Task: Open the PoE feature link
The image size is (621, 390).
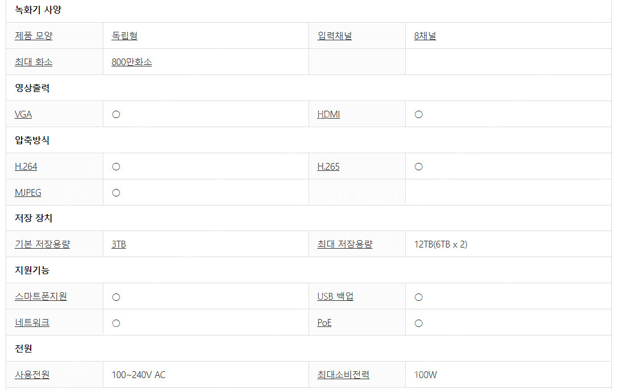Action: point(324,322)
